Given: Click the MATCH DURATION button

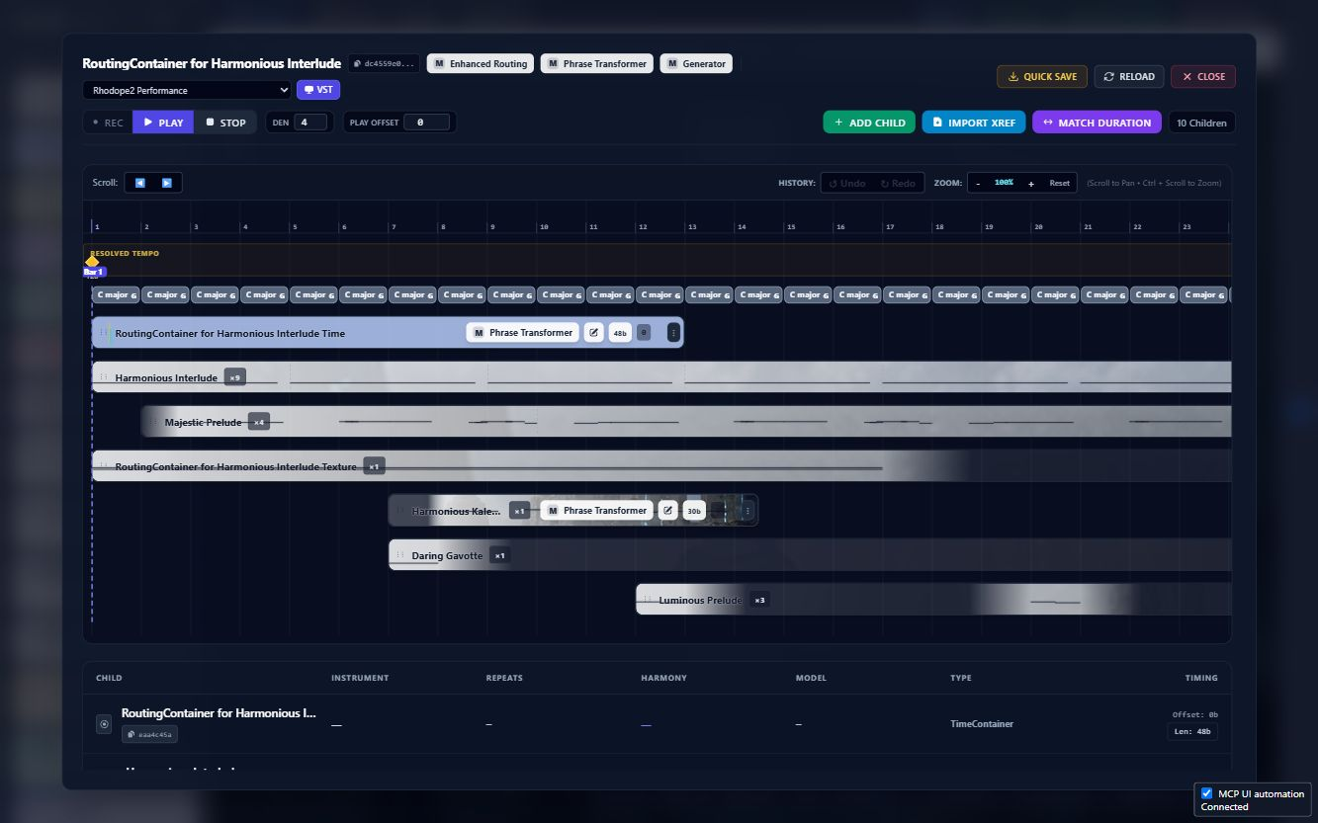Looking at the screenshot, I should tap(1097, 123).
